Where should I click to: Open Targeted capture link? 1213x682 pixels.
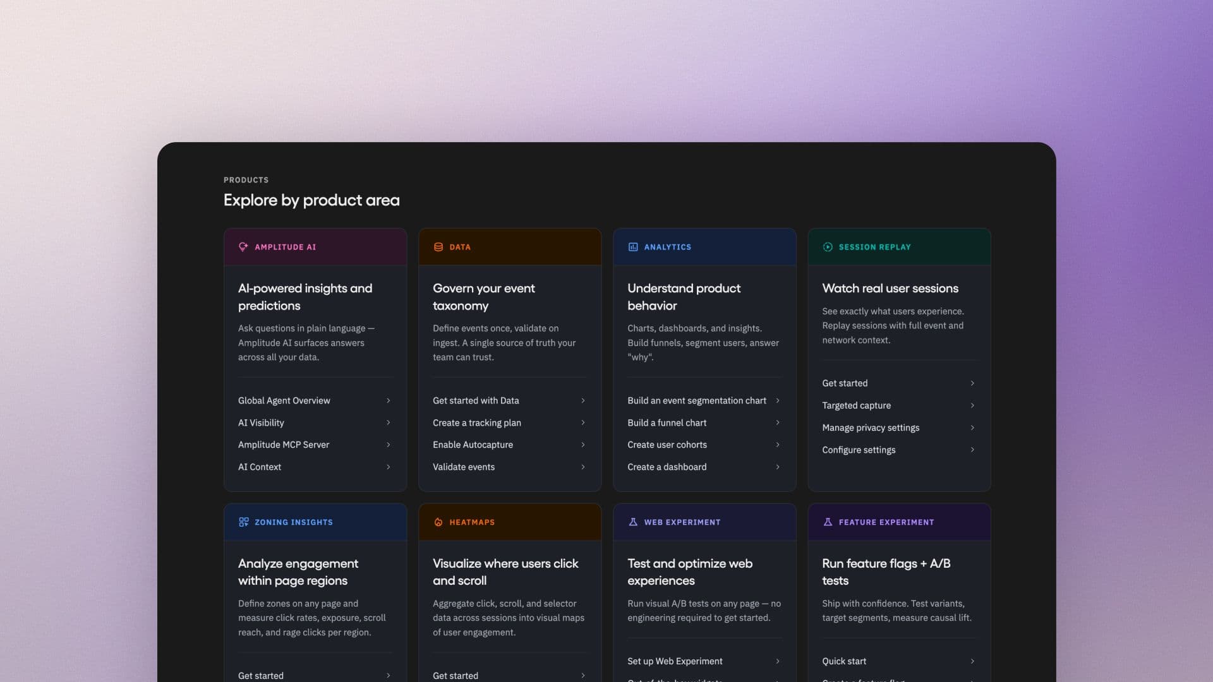tap(899, 405)
